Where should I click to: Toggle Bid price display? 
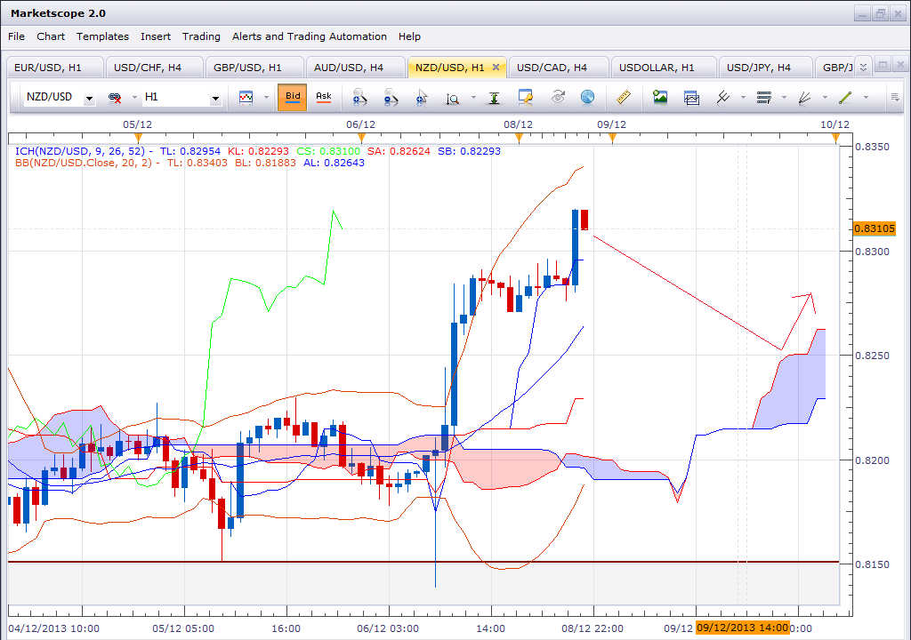tap(293, 97)
